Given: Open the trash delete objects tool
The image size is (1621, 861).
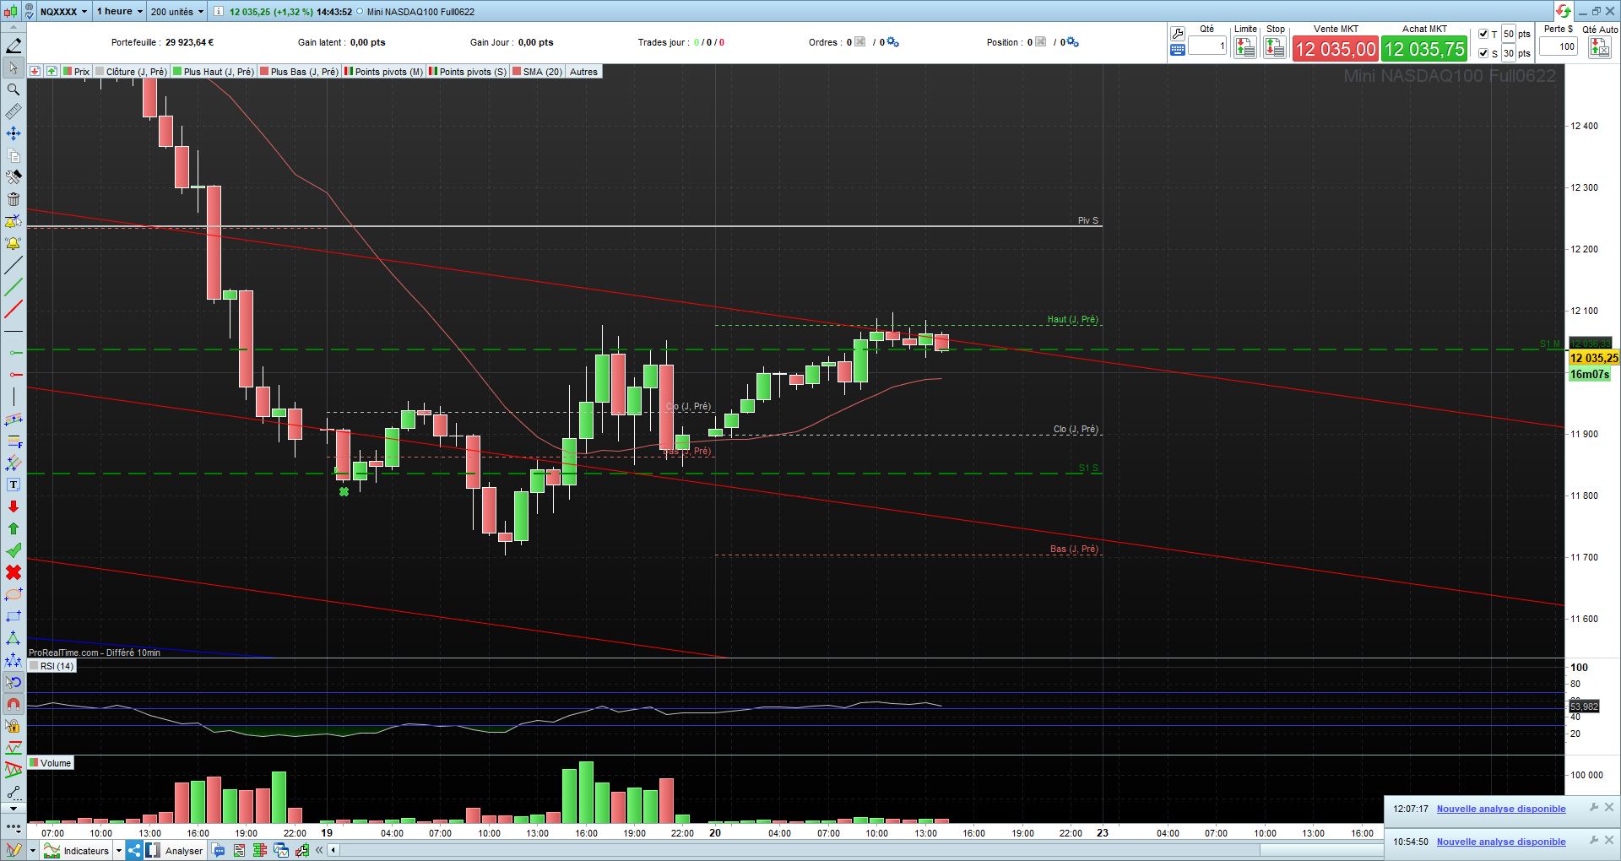Looking at the screenshot, I should click(14, 199).
